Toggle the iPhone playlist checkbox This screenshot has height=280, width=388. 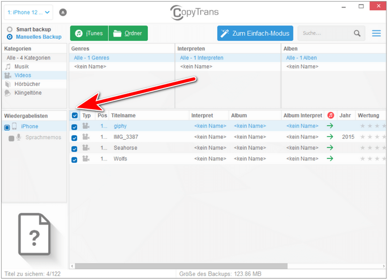pyautogui.click(x=7, y=127)
